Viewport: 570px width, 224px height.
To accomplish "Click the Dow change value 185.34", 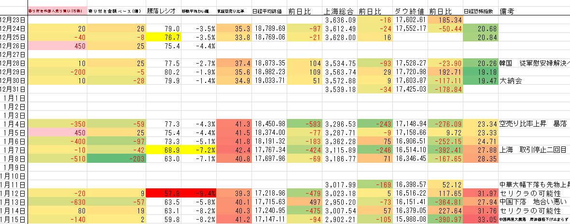I will (445, 20).
